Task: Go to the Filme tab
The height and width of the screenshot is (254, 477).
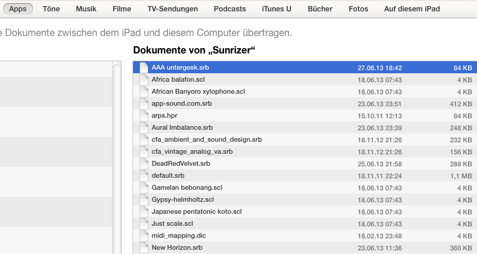Action: [122, 9]
